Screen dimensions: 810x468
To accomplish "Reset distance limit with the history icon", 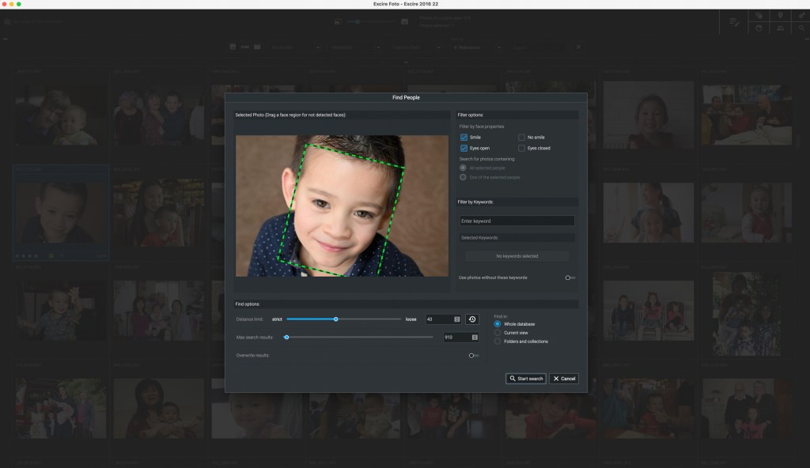I will tap(471, 319).
